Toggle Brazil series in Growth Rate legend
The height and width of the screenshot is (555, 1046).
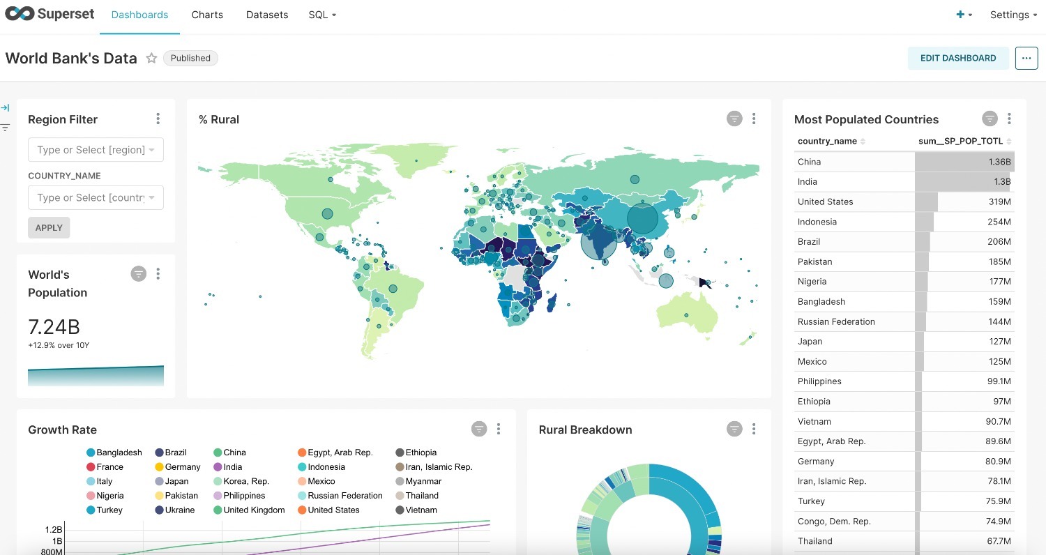pyautogui.click(x=171, y=453)
